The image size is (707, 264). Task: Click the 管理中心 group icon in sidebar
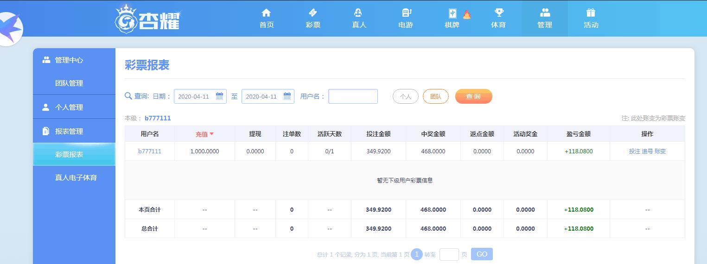[46, 60]
